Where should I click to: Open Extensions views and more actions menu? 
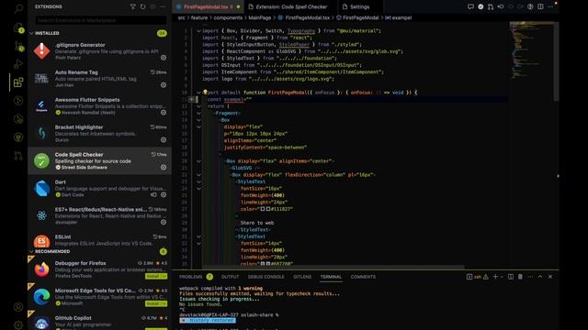163,6
